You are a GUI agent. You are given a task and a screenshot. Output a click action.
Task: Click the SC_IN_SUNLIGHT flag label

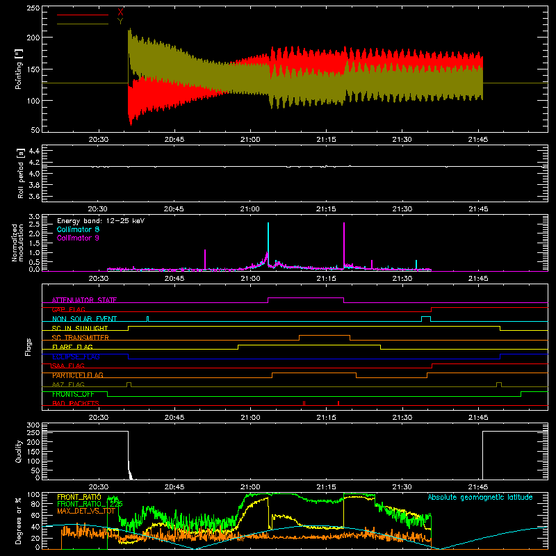pos(80,328)
